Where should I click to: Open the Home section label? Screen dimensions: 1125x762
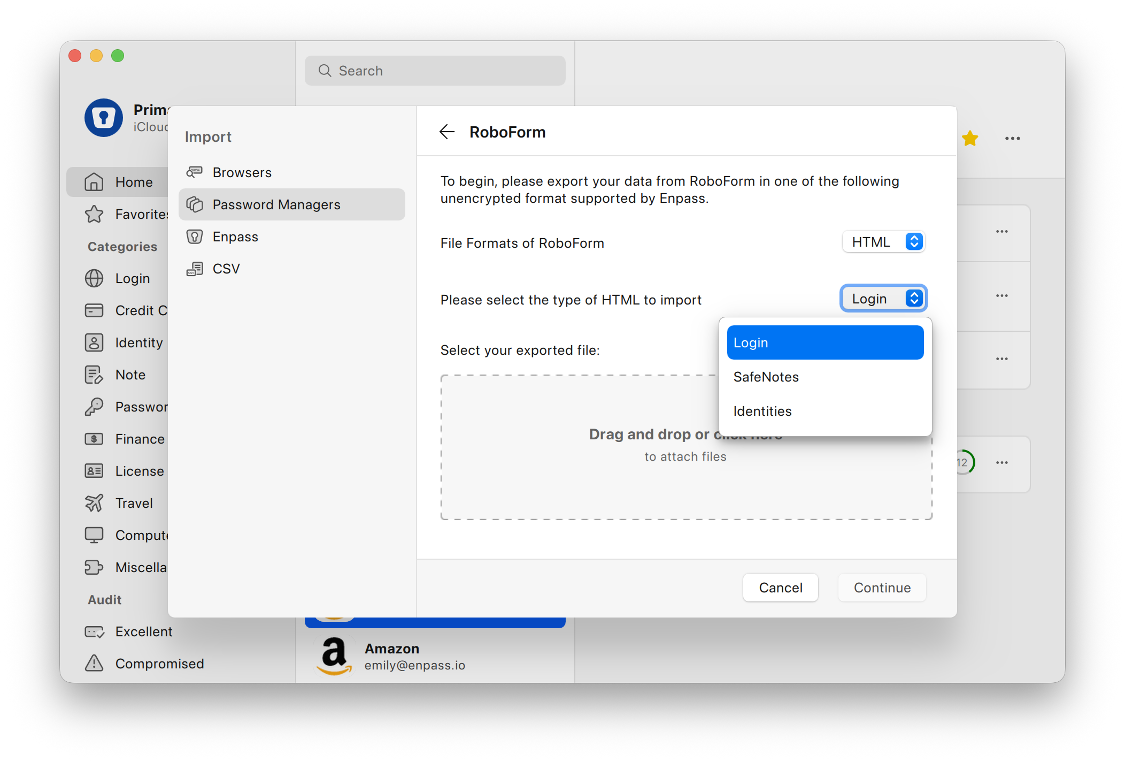tap(134, 182)
